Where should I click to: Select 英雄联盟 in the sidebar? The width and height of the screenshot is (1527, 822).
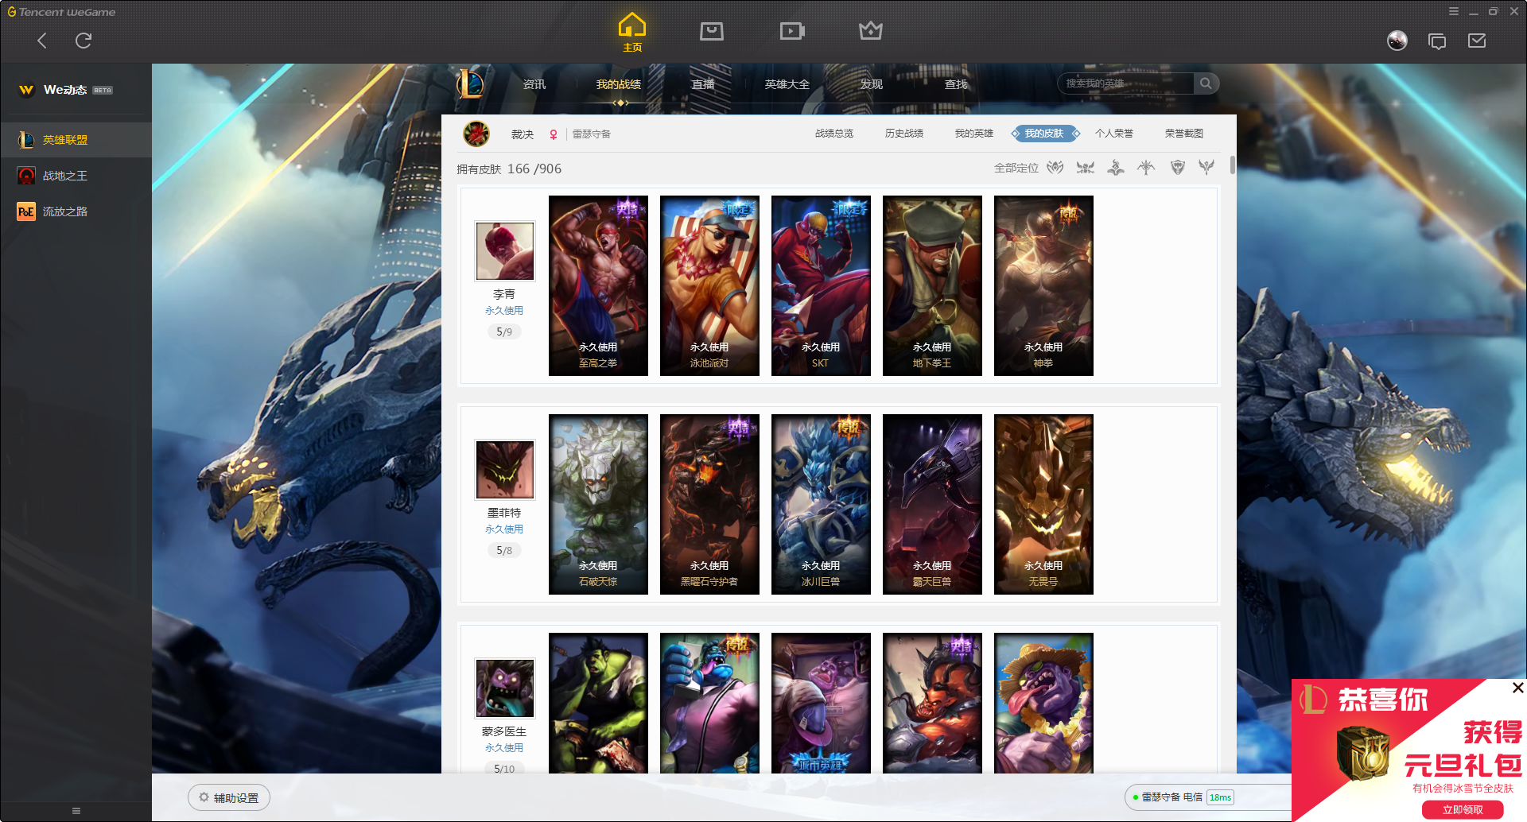[x=76, y=140]
